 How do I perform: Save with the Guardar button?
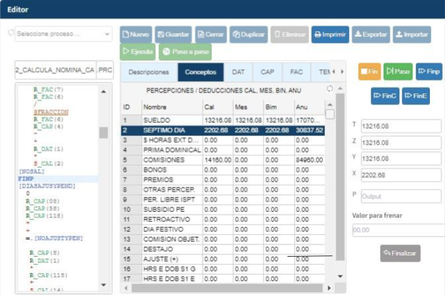point(173,35)
